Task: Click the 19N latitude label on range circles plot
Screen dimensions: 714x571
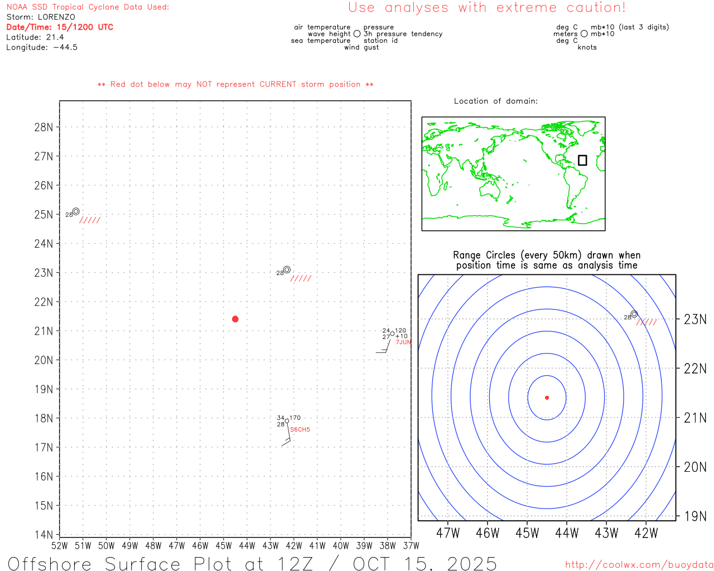Action: tap(695, 516)
